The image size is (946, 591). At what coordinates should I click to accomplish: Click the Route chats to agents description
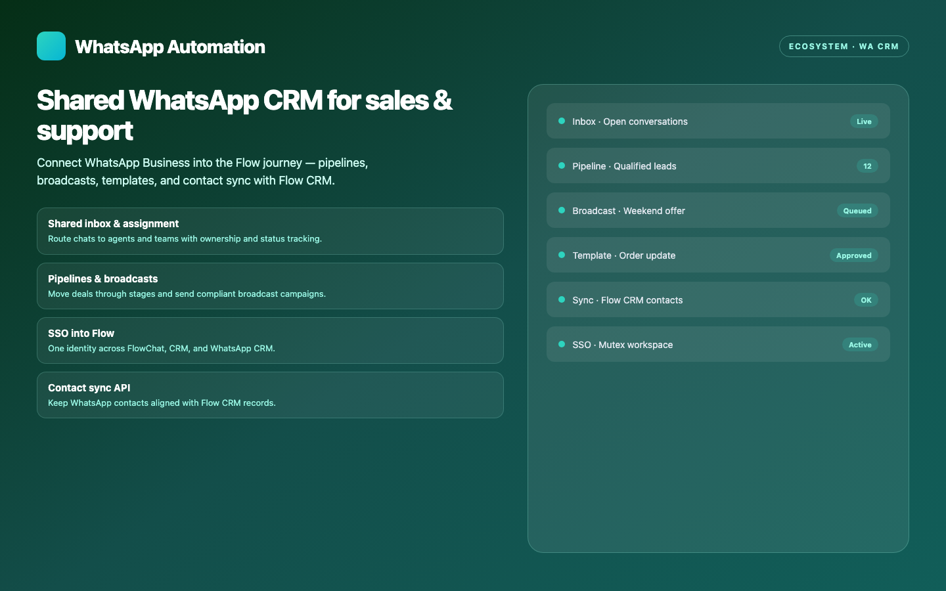[x=185, y=239]
